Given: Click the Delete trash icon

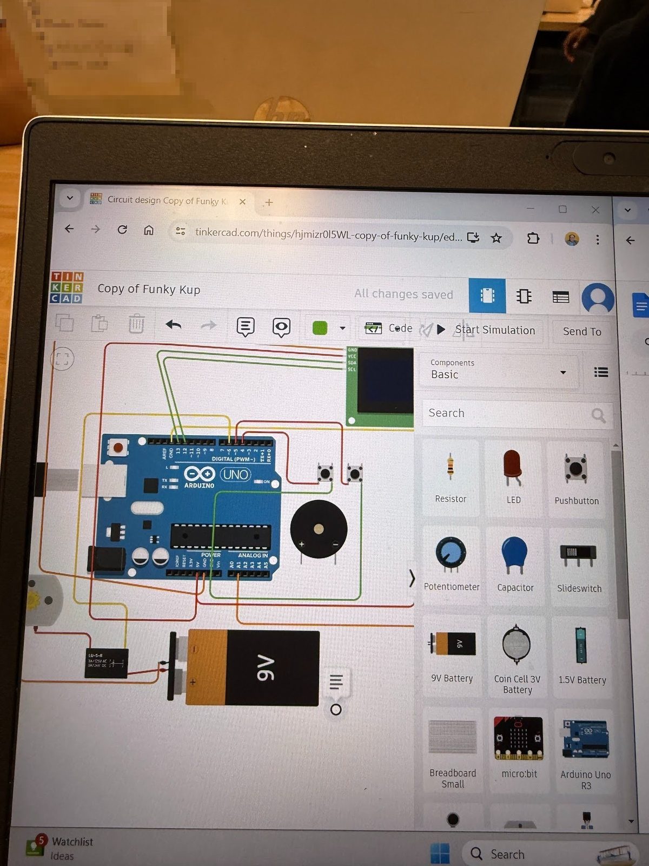Looking at the screenshot, I should (x=136, y=324).
